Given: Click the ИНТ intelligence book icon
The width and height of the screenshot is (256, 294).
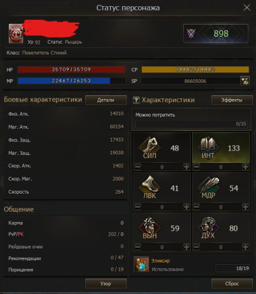Looking at the screenshot, I should tap(208, 148).
